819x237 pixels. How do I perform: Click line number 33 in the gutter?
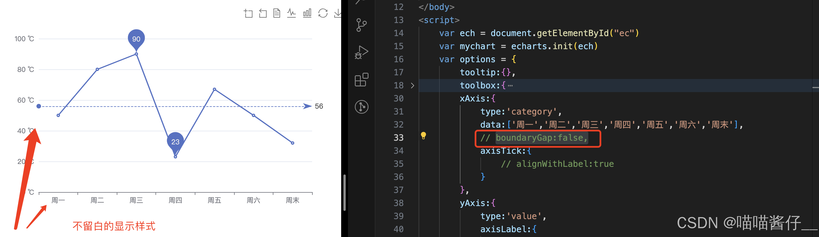398,138
